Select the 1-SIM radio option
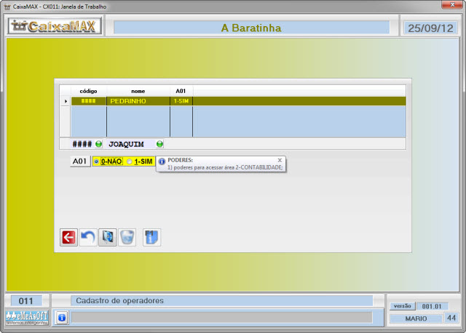This screenshot has width=466, height=333. pos(130,161)
